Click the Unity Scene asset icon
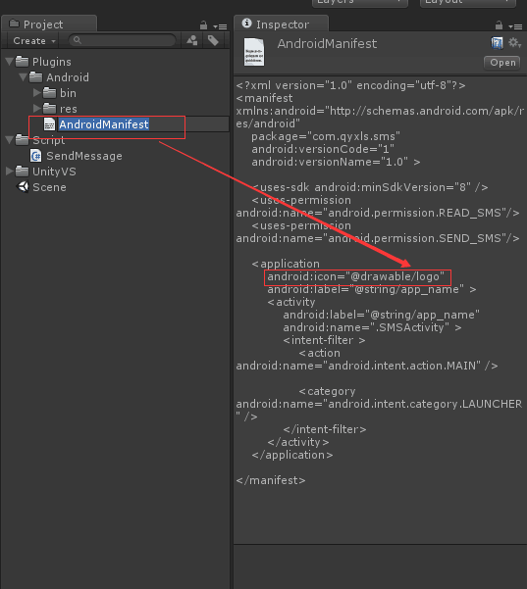The width and height of the screenshot is (527, 589). (x=23, y=186)
